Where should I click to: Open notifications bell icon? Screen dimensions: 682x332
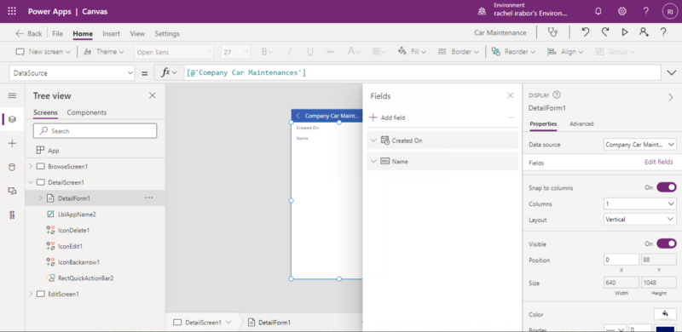click(x=598, y=11)
